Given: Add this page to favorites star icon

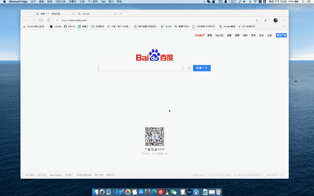Looking at the screenshot, I should coord(257,20).
